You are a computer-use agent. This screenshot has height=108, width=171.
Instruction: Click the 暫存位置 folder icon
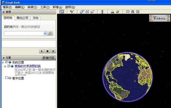10,78
